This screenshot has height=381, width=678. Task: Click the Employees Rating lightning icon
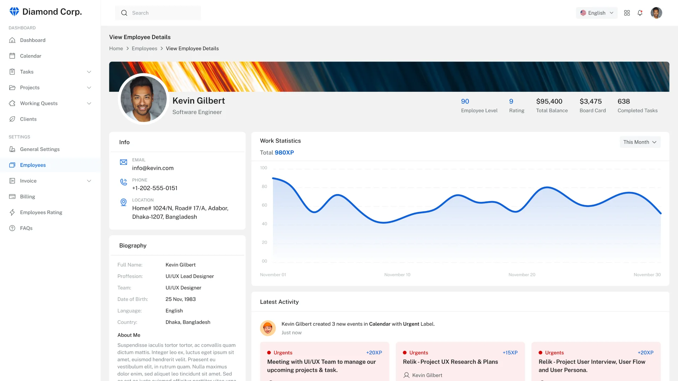[12, 212]
